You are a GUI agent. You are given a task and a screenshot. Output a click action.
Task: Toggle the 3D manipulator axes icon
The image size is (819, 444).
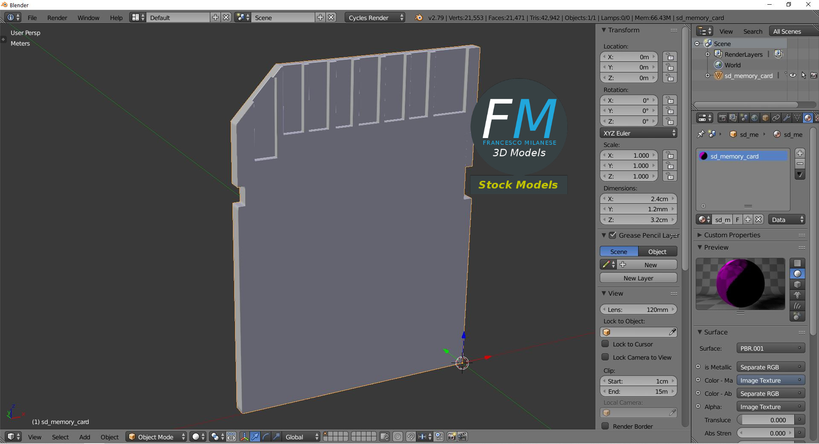pos(244,437)
